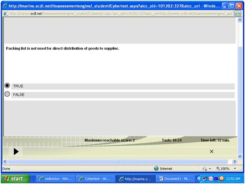Maximize the browser window

(232, 6)
